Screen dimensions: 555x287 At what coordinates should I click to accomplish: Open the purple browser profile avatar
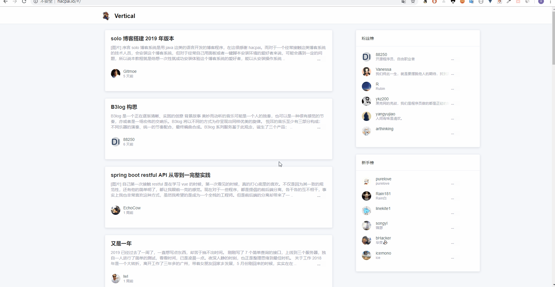click(541, 1)
